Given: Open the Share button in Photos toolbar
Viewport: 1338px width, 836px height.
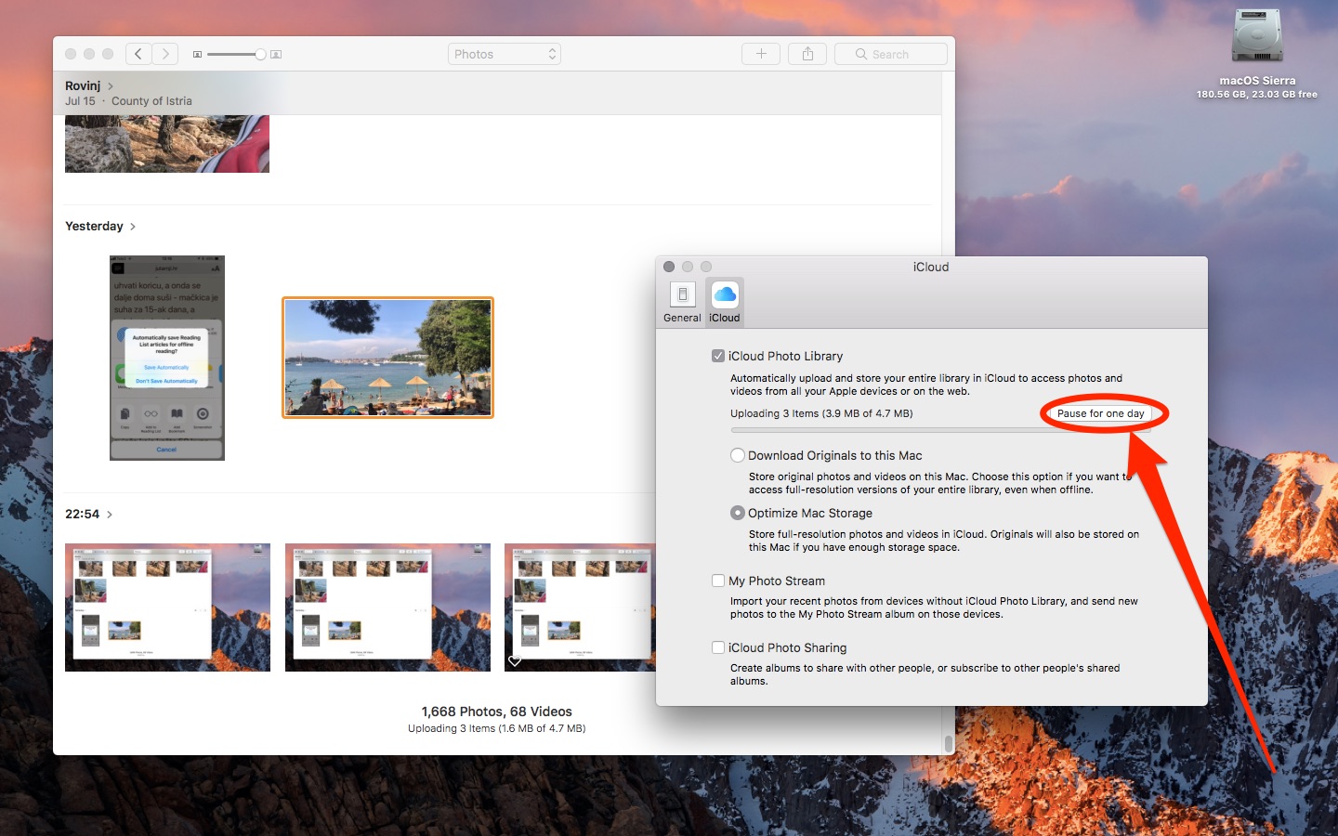Looking at the screenshot, I should pyautogui.click(x=807, y=54).
